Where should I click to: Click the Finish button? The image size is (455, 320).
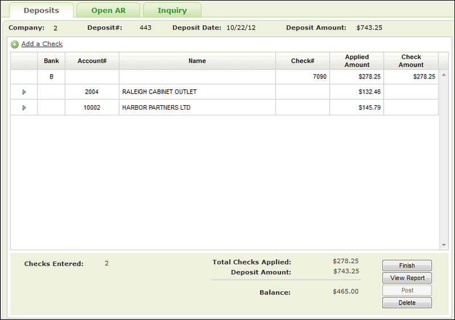[407, 265]
